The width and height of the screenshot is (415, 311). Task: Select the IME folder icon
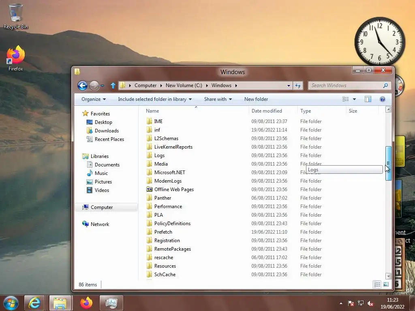(149, 121)
